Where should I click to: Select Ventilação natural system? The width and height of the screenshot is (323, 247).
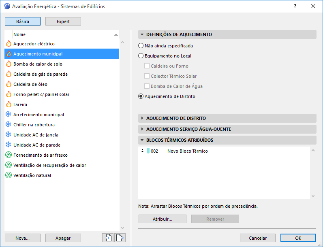[x=62, y=175]
